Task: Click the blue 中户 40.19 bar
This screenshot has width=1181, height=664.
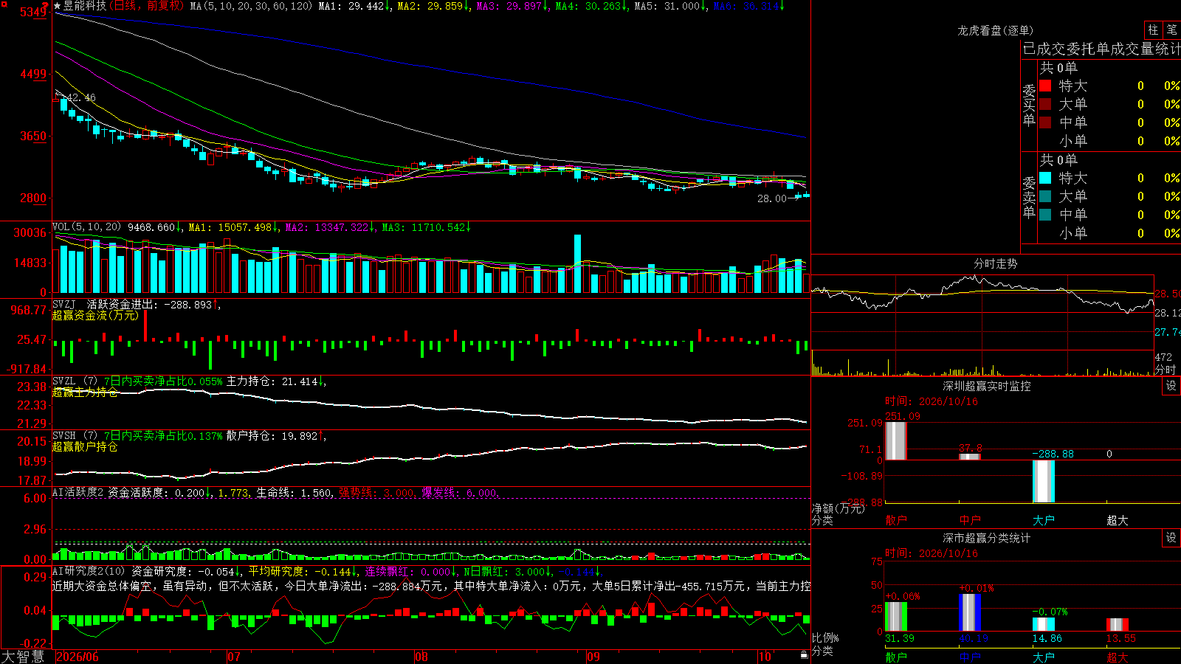Action: (x=970, y=612)
